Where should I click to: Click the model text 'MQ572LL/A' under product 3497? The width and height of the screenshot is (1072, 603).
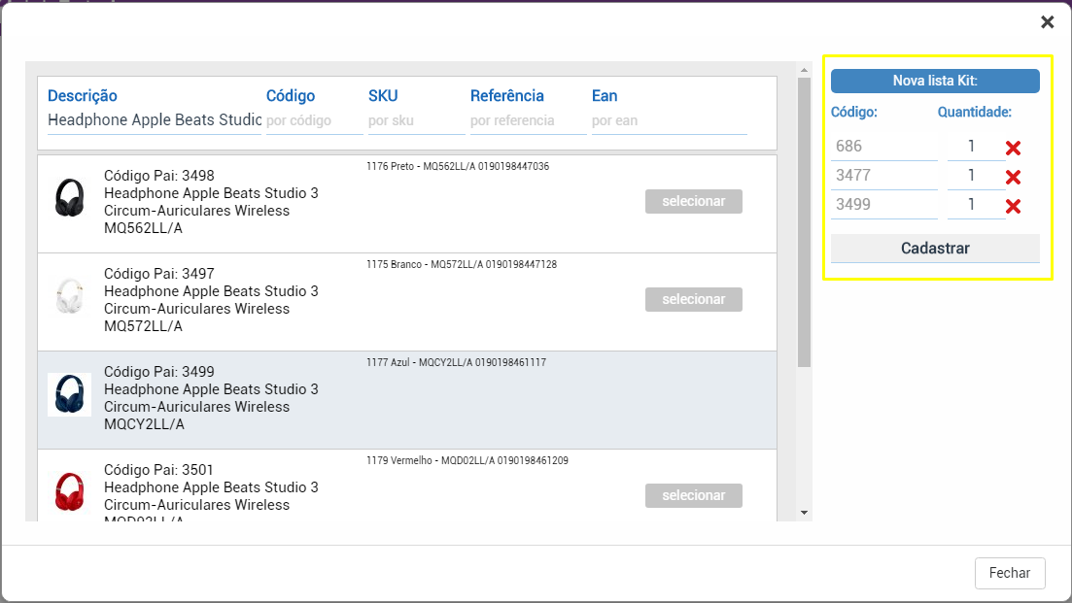(144, 326)
